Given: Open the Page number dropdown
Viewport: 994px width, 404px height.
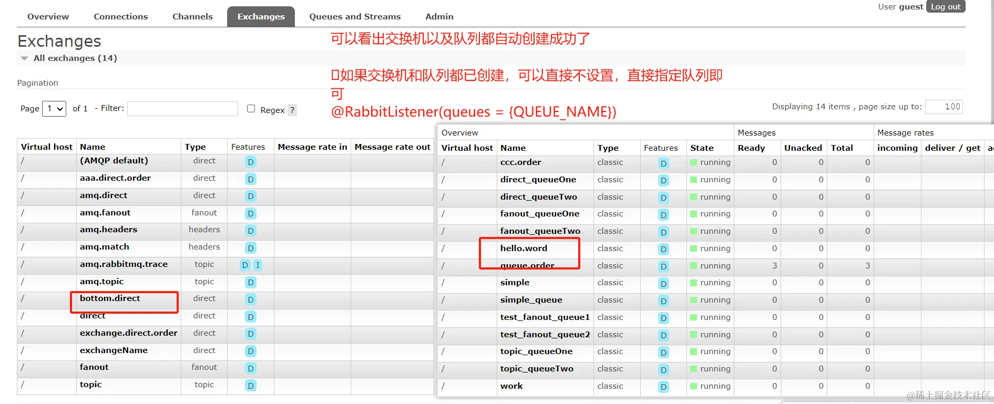Looking at the screenshot, I should pyautogui.click(x=54, y=109).
